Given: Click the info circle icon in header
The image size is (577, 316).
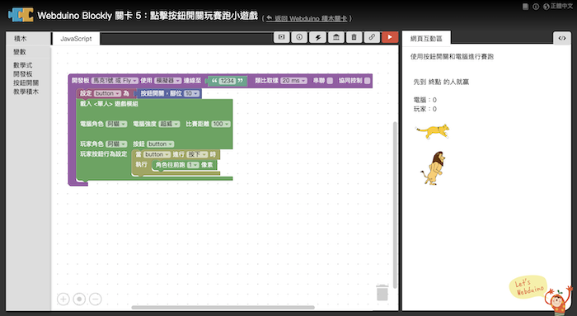Looking at the screenshot, I should 536,7.
